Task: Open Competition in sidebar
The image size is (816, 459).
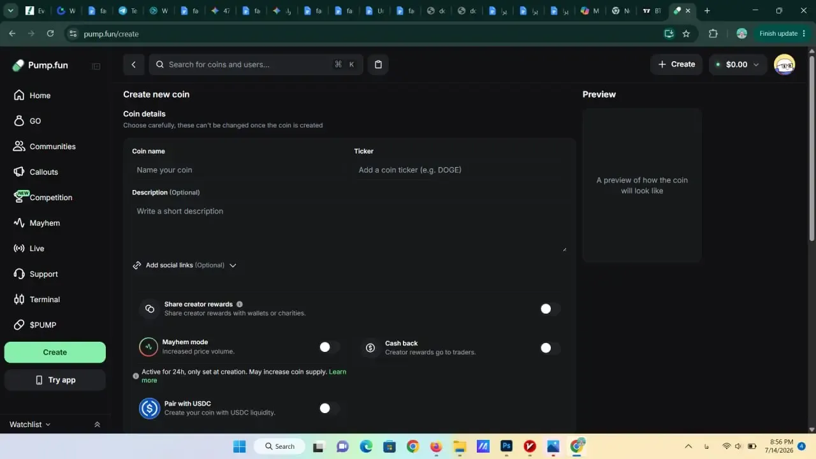Action: point(50,198)
